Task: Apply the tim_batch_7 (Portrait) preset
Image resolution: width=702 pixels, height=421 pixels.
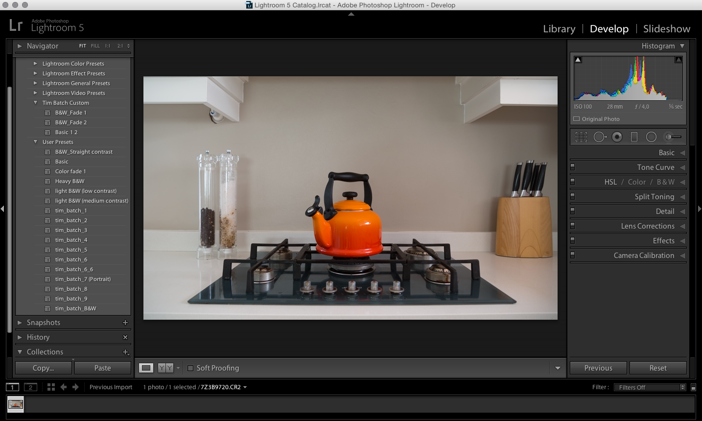Action: coord(83,279)
